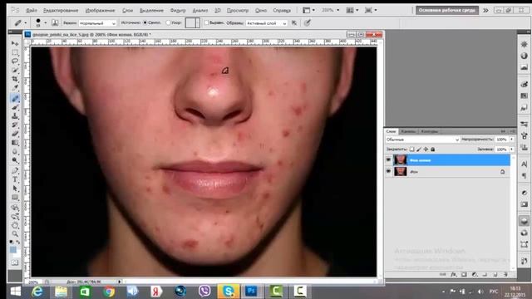Click the foreground color swatch

click(13, 250)
